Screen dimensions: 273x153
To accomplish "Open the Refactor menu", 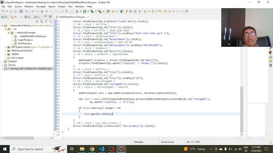I will coord(29,7).
